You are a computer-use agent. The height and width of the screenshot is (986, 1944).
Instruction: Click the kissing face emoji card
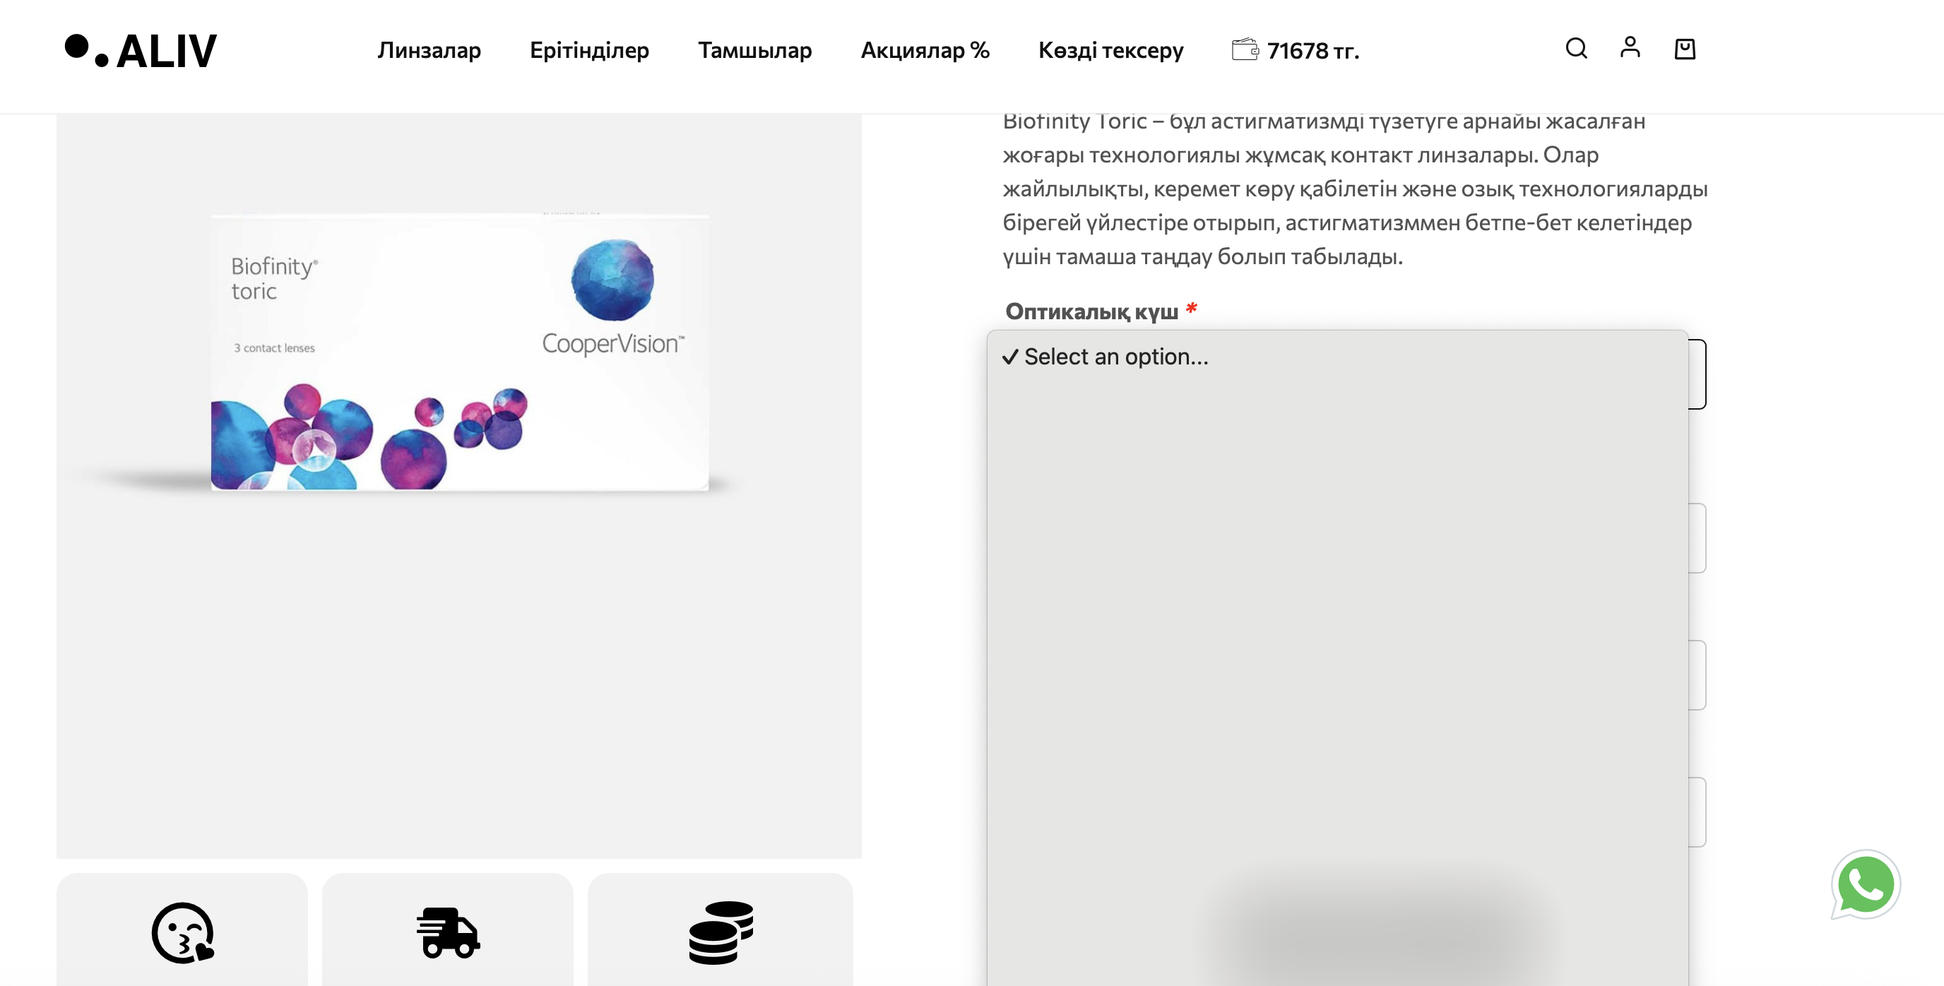pyautogui.click(x=183, y=932)
